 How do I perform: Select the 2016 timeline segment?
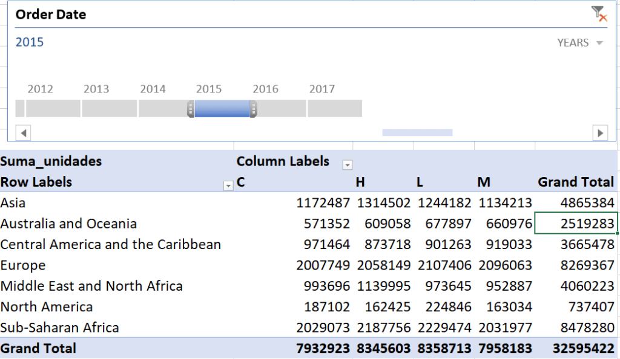click(282, 109)
